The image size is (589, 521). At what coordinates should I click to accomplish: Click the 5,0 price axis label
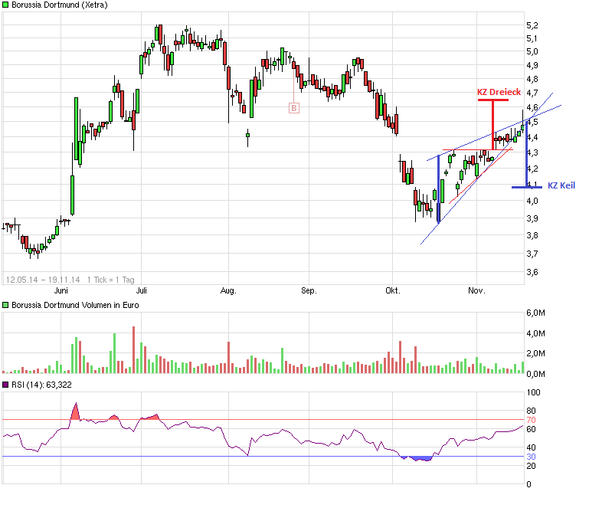[x=532, y=51]
